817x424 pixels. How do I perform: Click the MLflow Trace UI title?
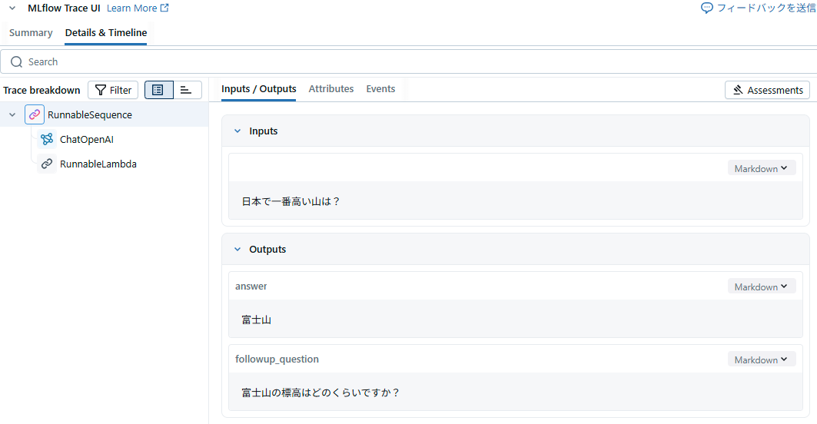(x=64, y=8)
